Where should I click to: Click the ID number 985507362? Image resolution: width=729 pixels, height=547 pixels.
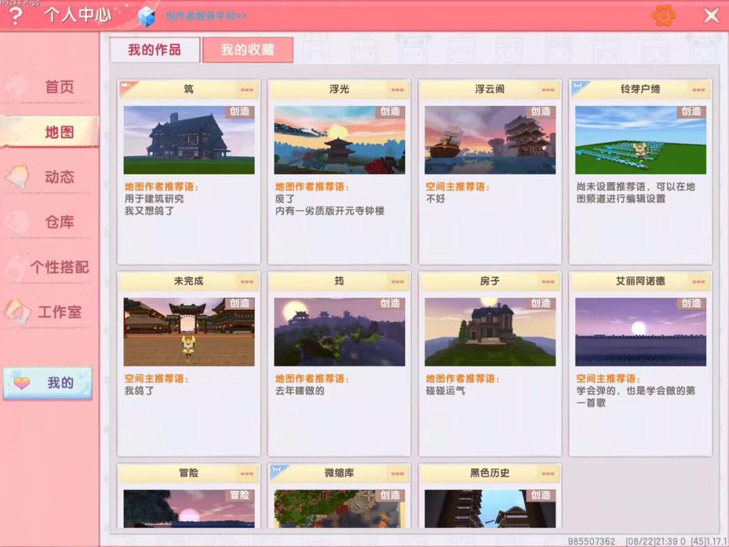(x=591, y=542)
